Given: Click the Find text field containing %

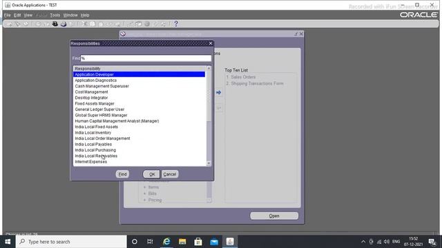Looking at the screenshot, I should (146, 58).
